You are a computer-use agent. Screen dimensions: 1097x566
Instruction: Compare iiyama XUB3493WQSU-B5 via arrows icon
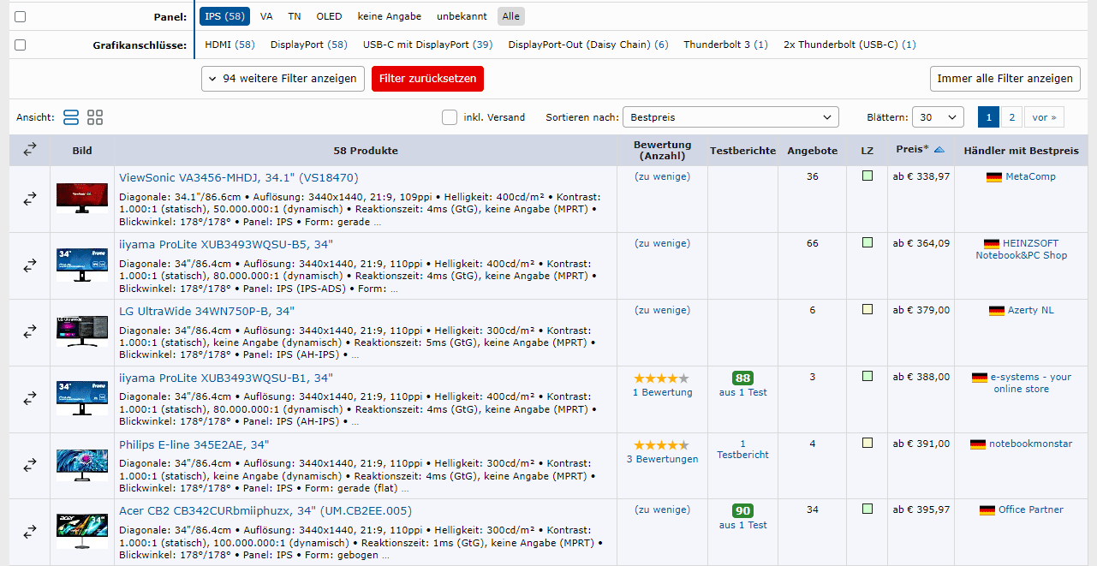pyautogui.click(x=30, y=265)
